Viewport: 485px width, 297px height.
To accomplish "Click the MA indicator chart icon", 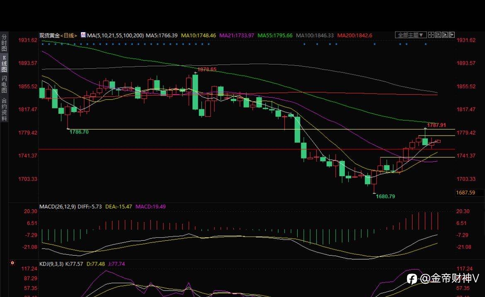I will 83,35.
